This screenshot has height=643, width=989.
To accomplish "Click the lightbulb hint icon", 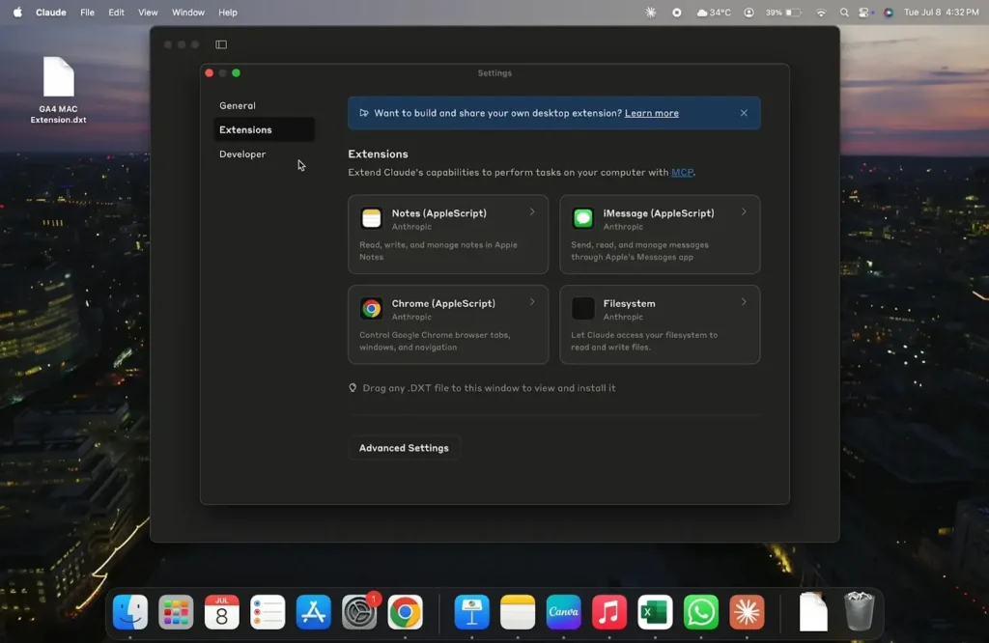I will pos(353,388).
